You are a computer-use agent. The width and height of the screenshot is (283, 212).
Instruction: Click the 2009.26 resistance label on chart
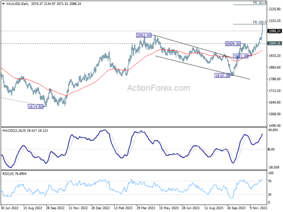[x=233, y=44]
